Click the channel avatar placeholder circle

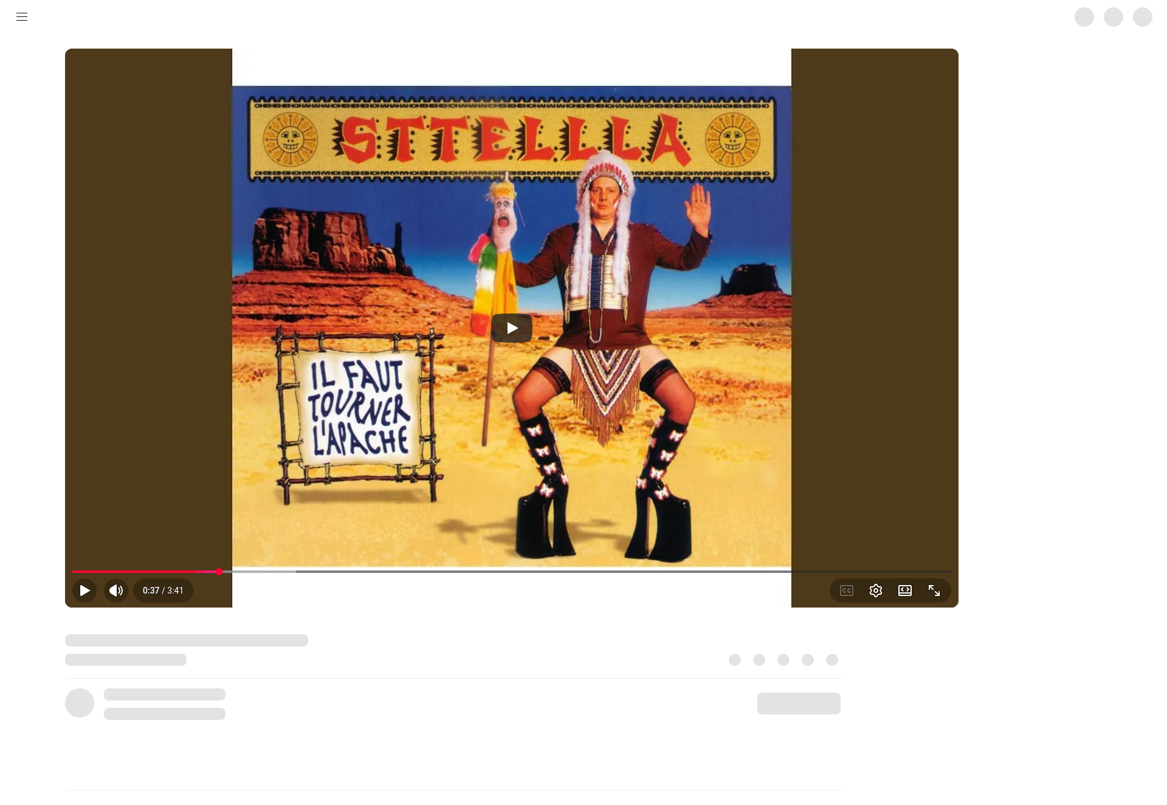80,703
